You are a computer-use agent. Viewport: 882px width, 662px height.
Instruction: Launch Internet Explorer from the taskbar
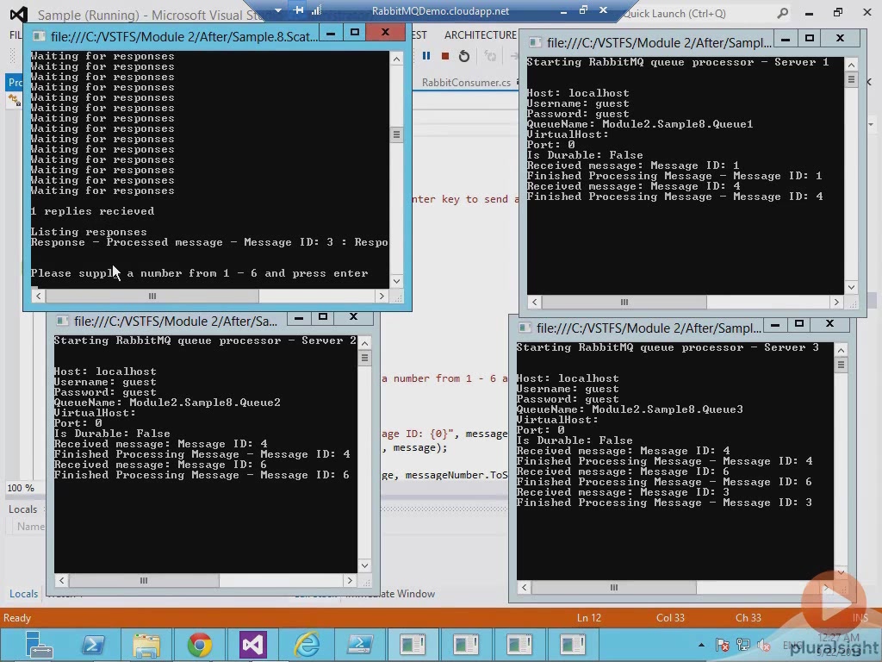[x=307, y=645]
